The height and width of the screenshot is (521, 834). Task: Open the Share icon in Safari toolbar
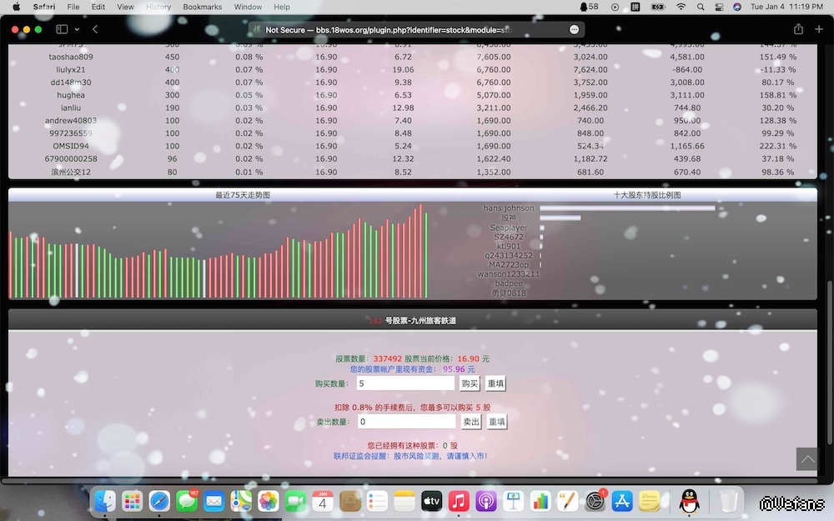pos(798,29)
